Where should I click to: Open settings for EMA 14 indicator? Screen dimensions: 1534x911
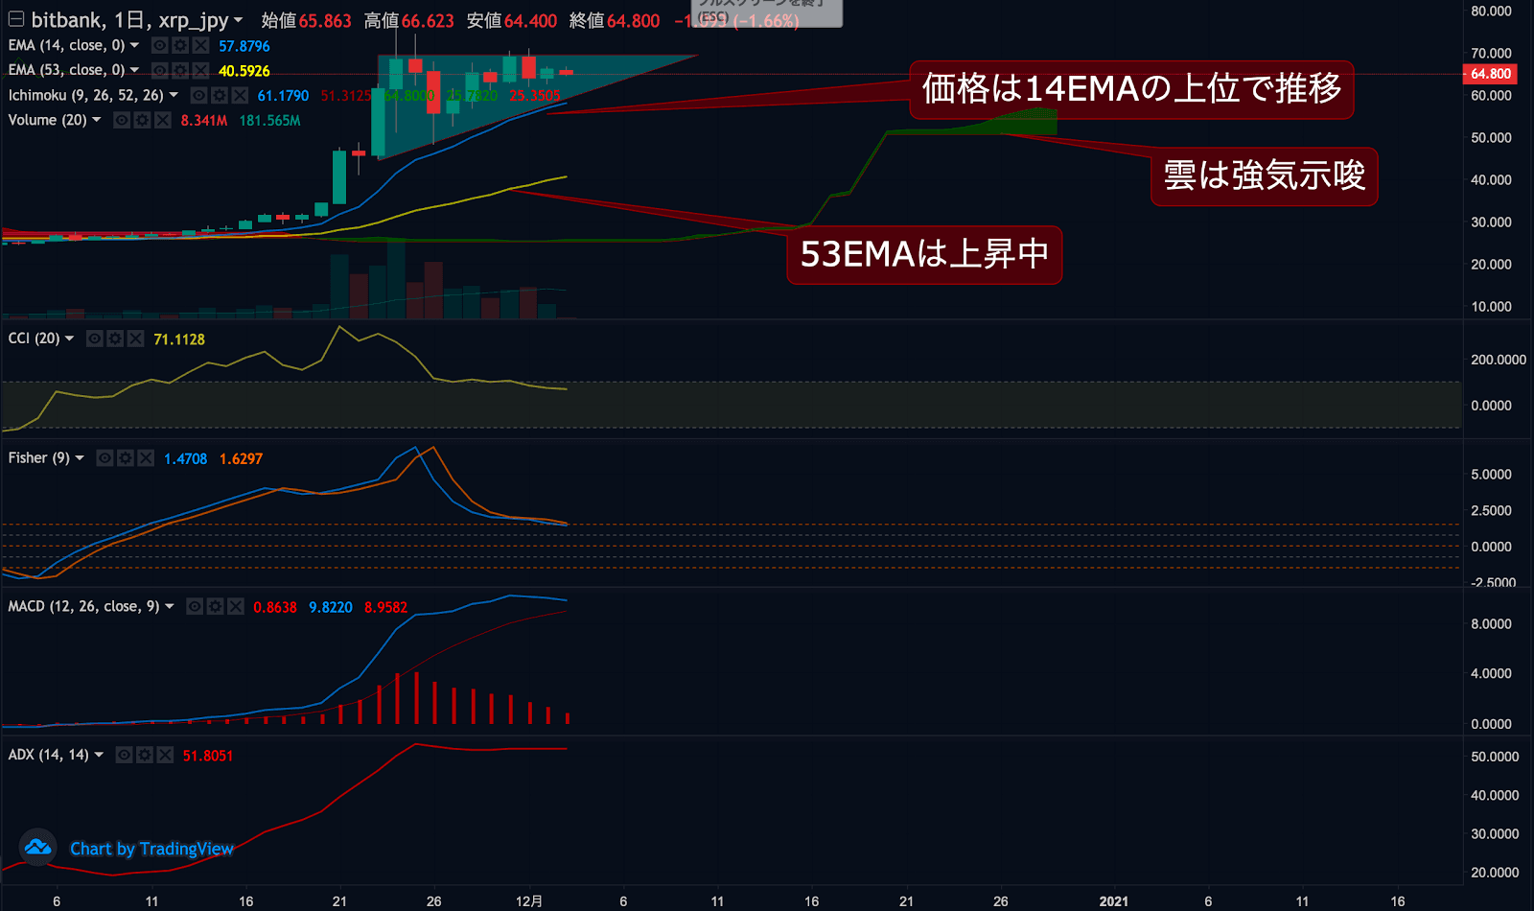click(x=180, y=45)
